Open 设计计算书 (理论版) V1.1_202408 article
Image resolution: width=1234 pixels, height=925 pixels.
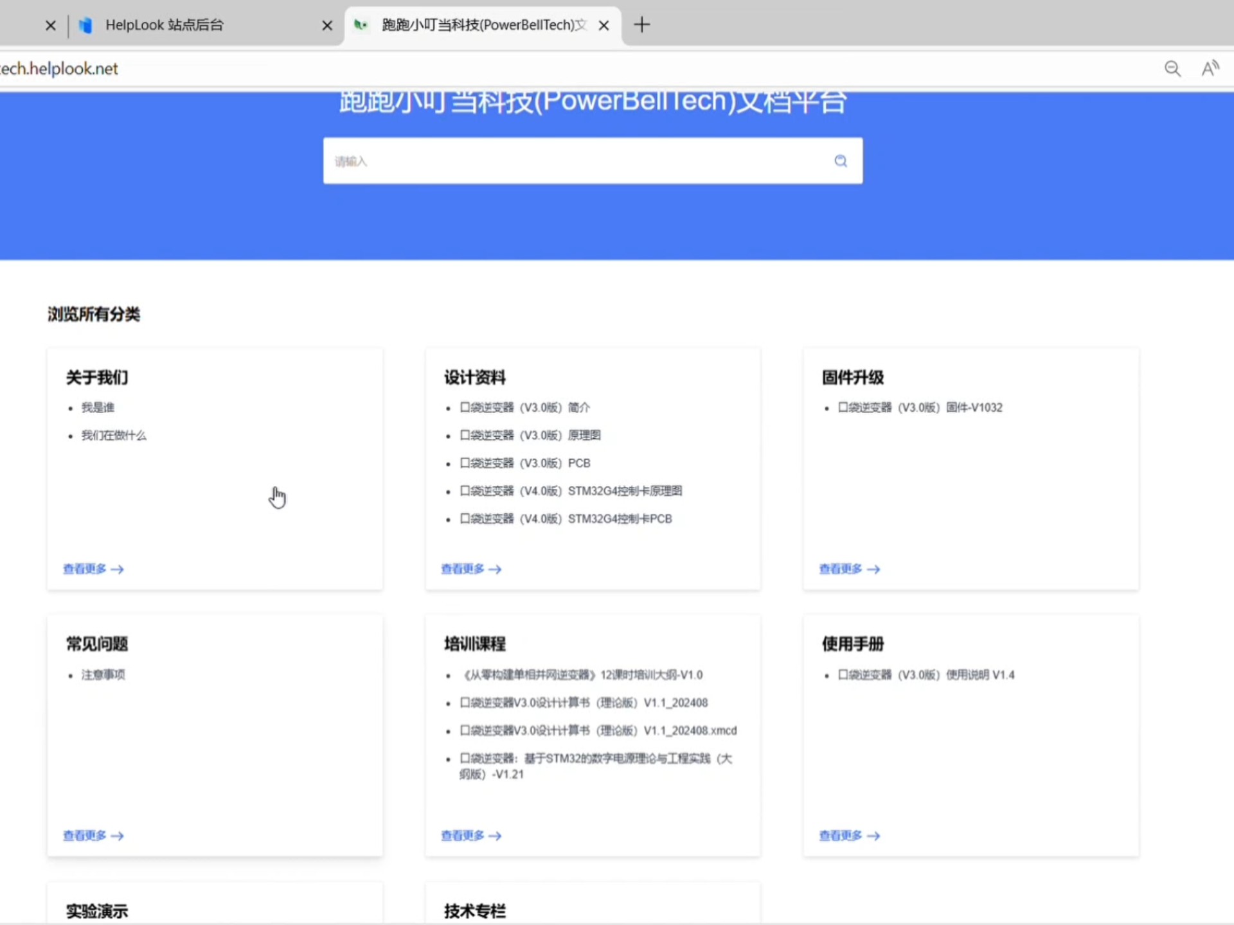[x=584, y=703]
